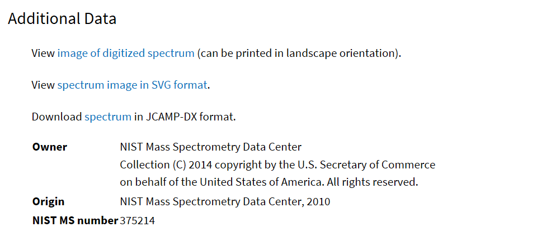Image resolution: width=537 pixels, height=232 pixels.
Task: Click View before the digitized spectrum link
Action: [x=43, y=54]
